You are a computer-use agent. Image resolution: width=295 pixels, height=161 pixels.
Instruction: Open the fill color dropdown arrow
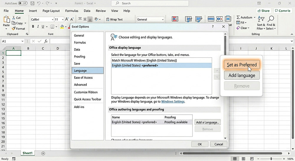[x=66, y=27]
